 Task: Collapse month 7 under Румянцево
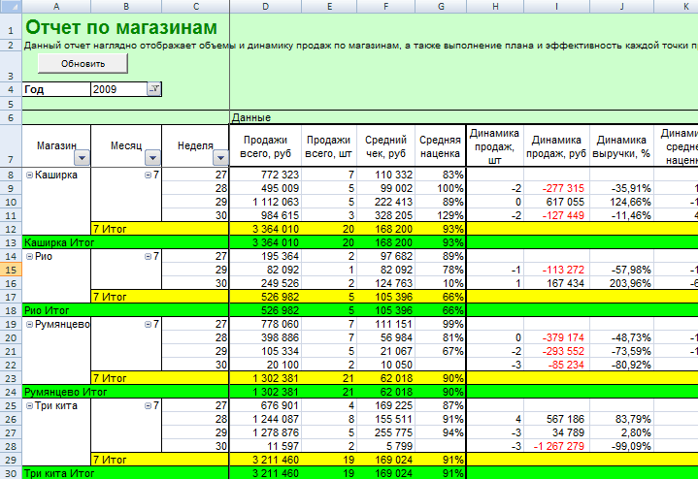[x=148, y=324]
